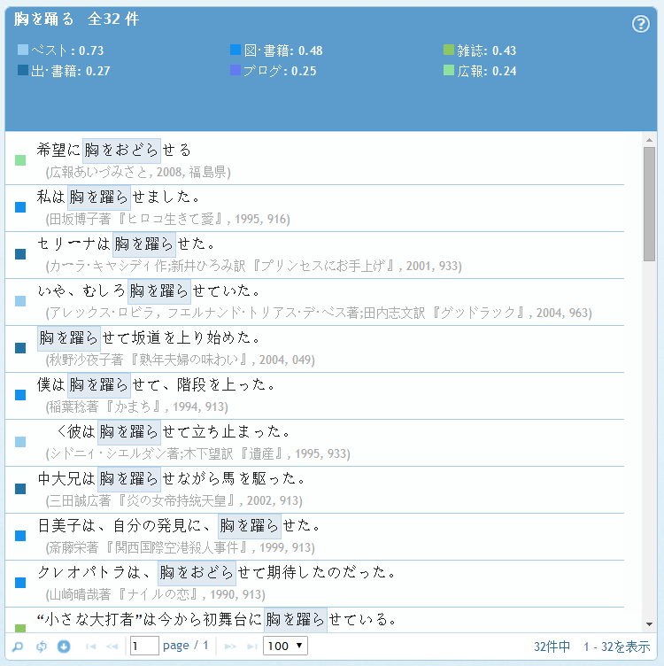Click the header title 胸を踊る 全32件
664x666 pixels.
pos(76,19)
